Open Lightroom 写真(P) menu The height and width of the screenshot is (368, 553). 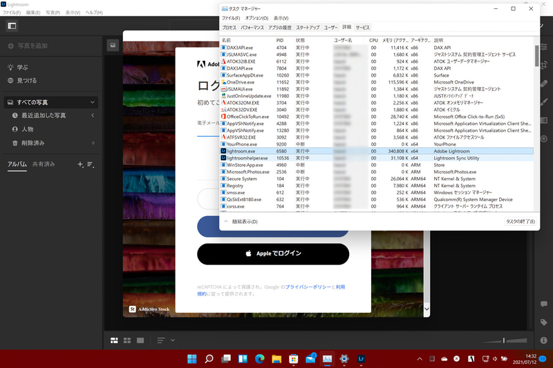53,12
